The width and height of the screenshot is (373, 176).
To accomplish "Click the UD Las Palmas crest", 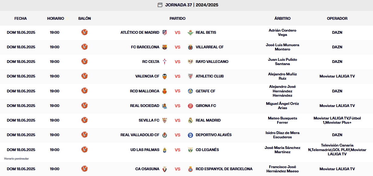I will [x=164, y=150].
